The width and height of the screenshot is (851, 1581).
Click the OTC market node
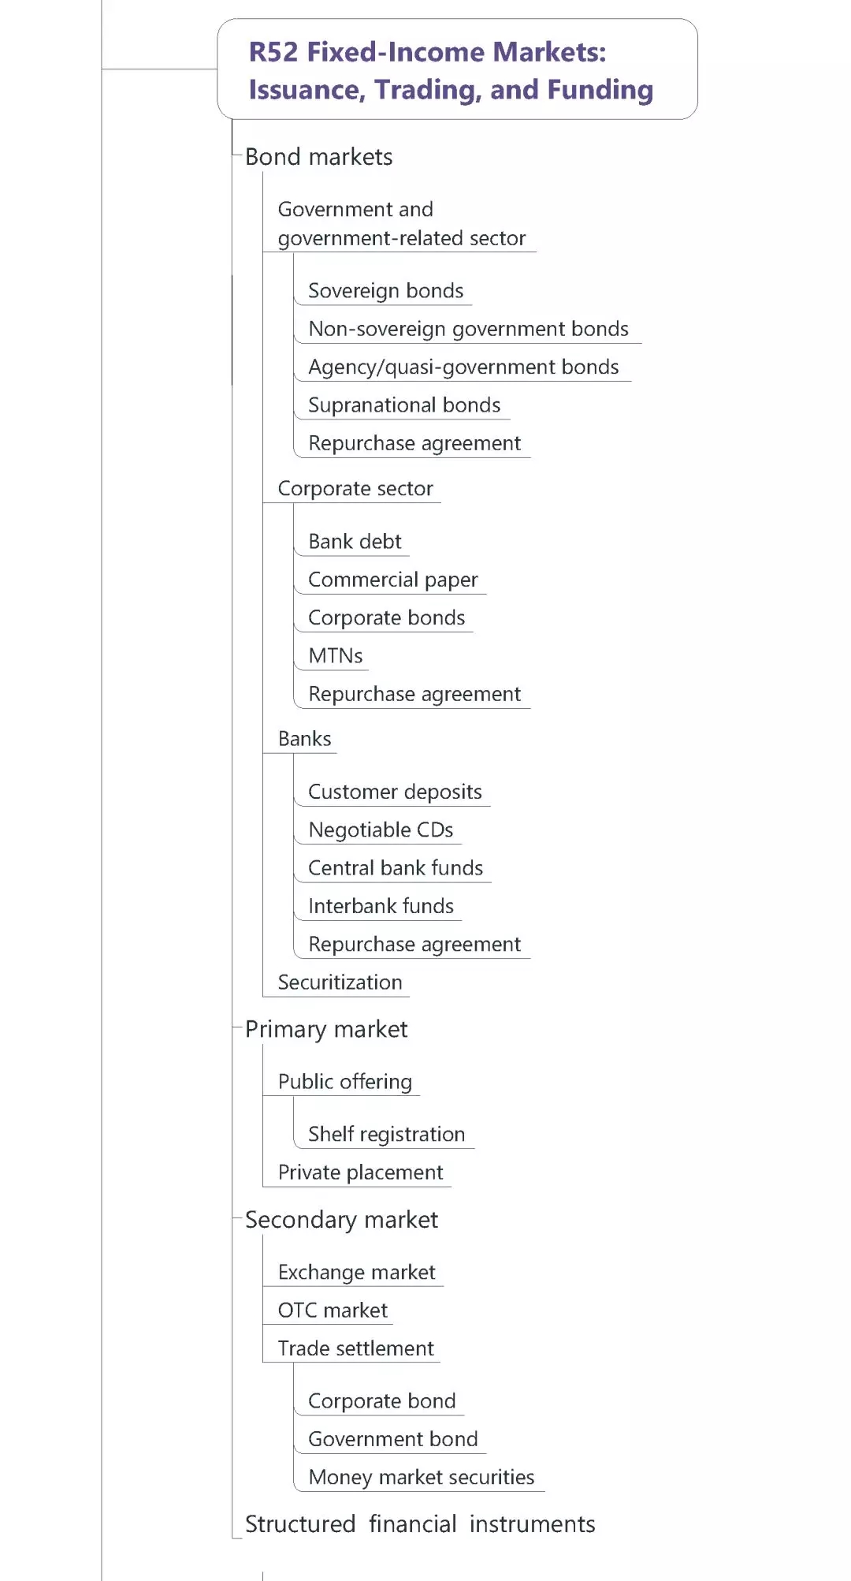[333, 1311]
